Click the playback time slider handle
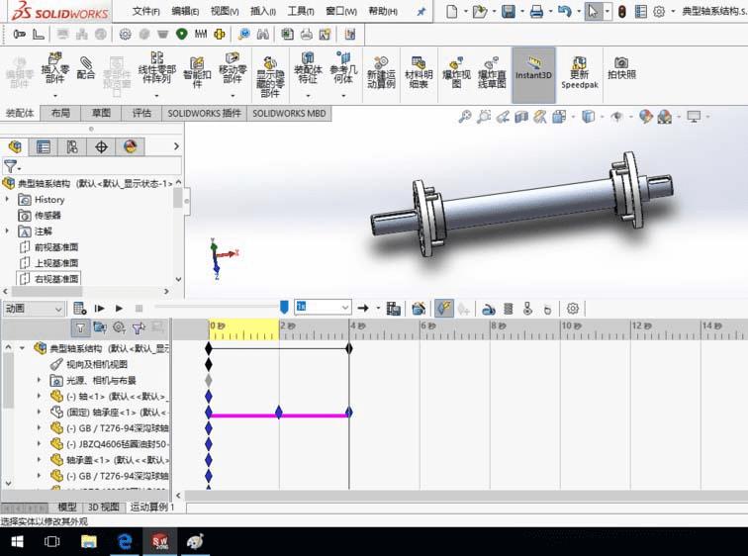The width and height of the screenshot is (748, 556). point(284,308)
